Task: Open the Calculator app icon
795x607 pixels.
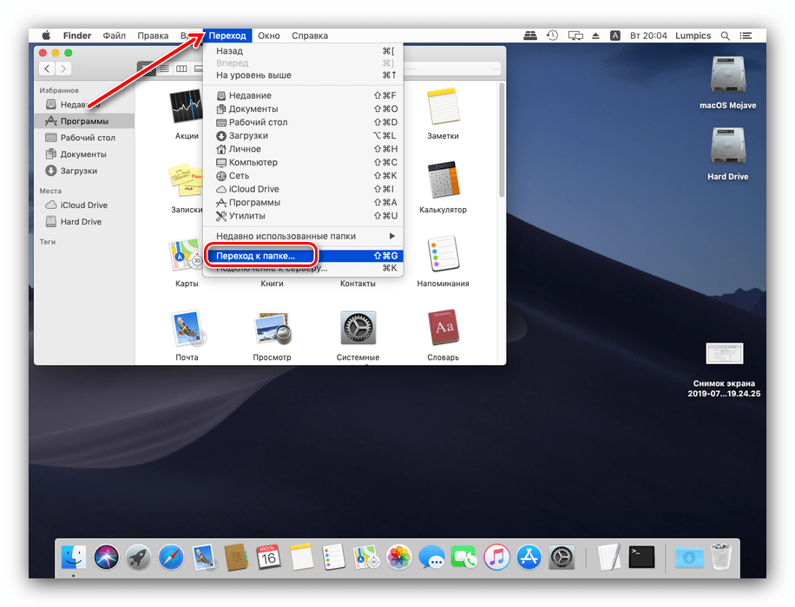Action: pos(443,181)
